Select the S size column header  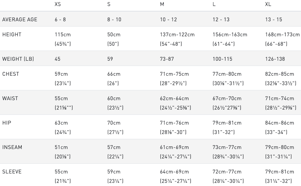(109, 5)
